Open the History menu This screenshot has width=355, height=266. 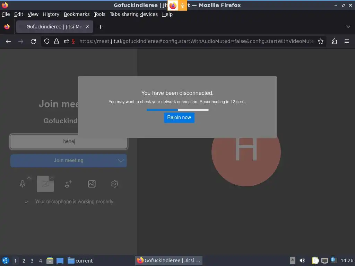(51, 14)
